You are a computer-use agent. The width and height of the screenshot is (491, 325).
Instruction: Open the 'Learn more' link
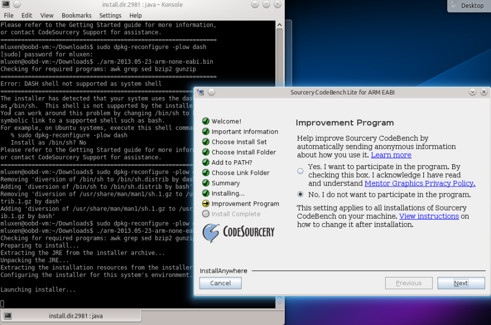(391, 155)
